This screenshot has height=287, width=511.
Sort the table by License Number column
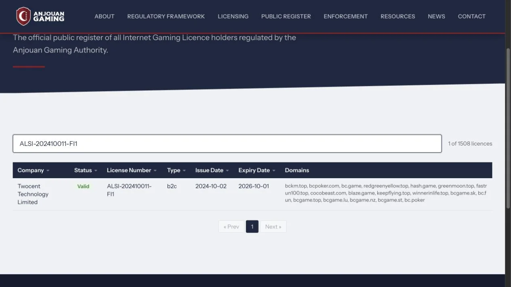click(132, 170)
